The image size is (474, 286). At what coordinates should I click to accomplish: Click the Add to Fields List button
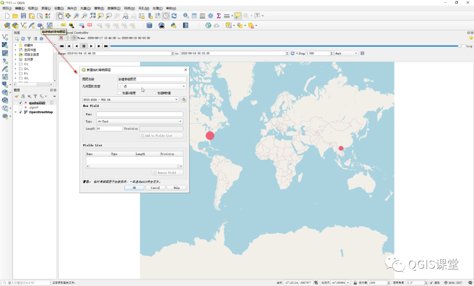click(x=161, y=136)
